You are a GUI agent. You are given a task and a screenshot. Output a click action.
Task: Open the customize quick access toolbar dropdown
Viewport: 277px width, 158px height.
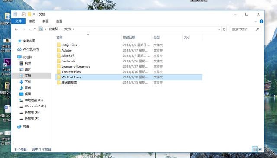34,14
